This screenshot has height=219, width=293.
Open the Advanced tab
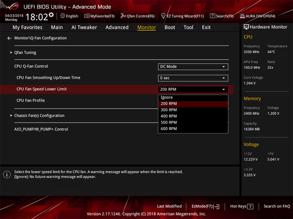point(117,28)
